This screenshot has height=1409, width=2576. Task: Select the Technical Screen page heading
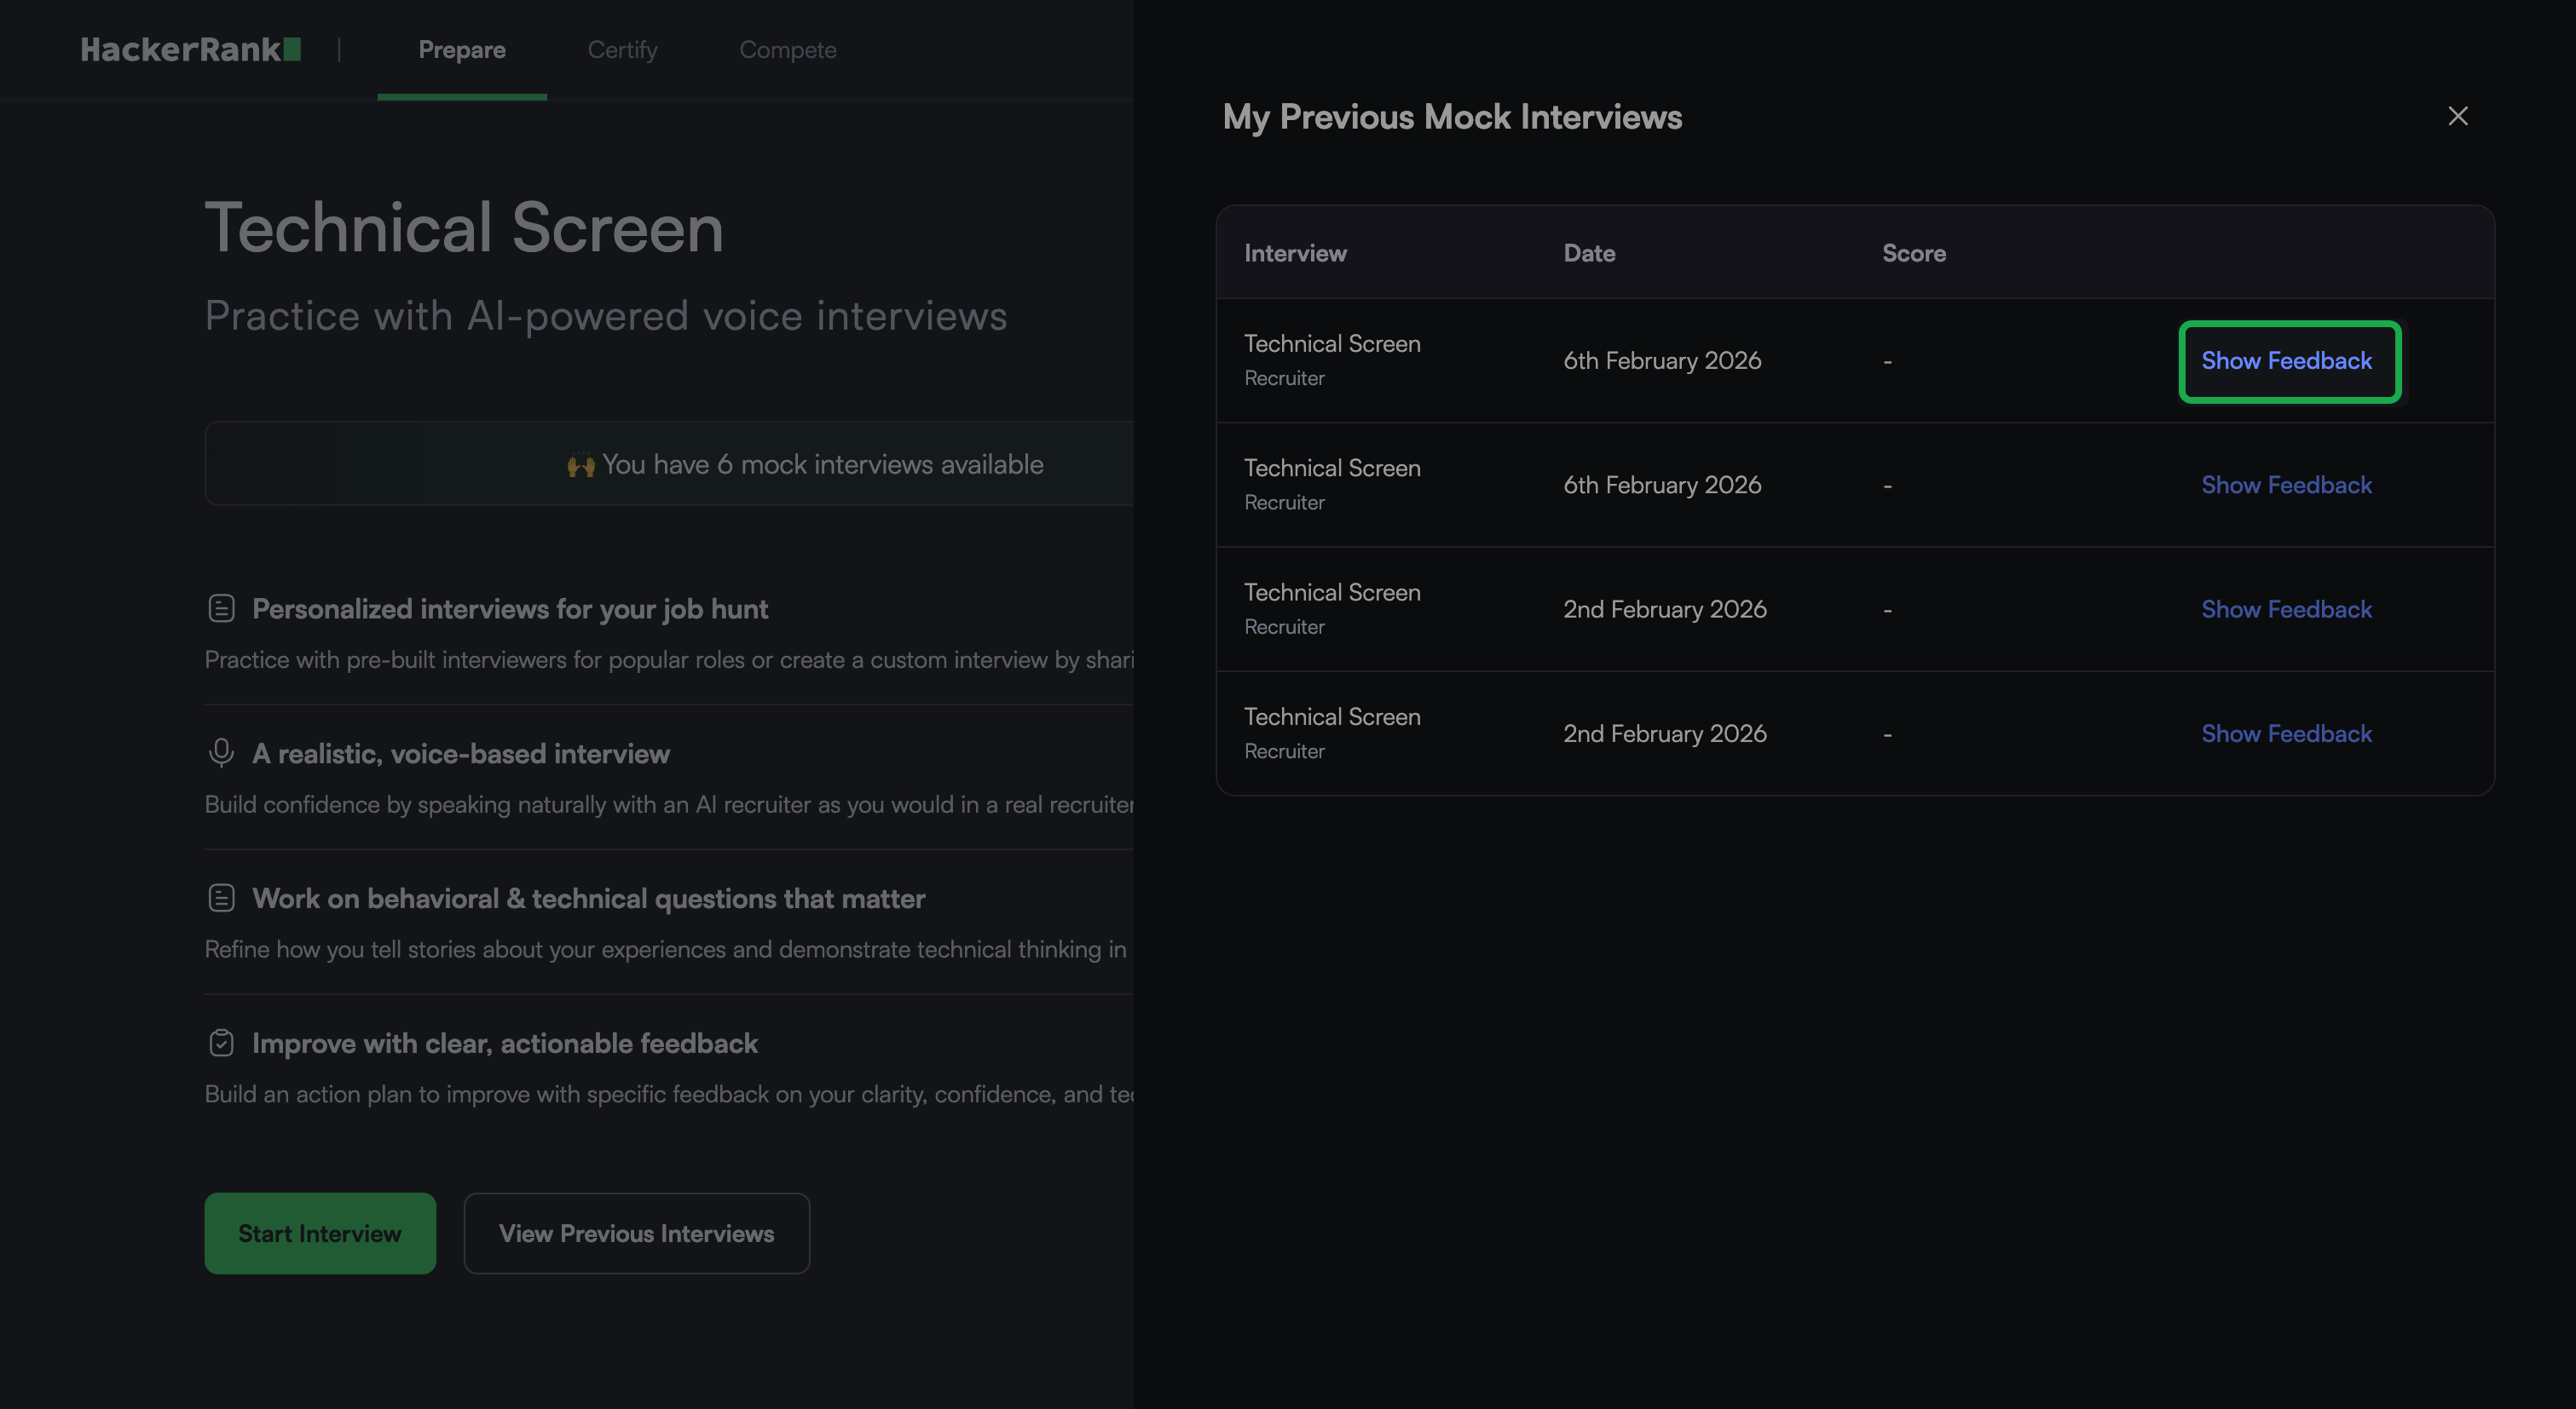tap(464, 227)
